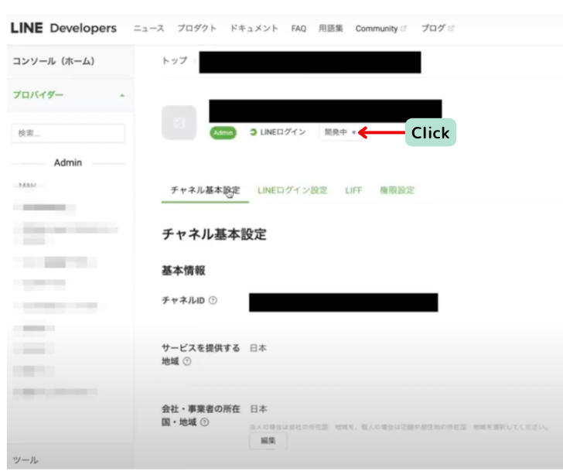
Task: Open the Community external link
Action: [x=381, y=29]
